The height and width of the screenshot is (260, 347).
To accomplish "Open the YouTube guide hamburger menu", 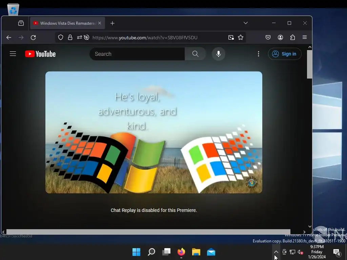I will (13, 54).
